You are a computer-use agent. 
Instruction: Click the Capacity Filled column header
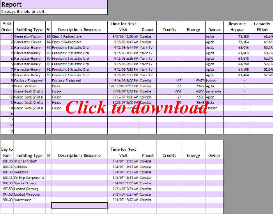[x=262, y=27]
